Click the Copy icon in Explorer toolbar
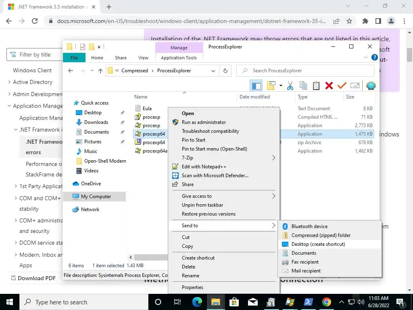The height and width of the screenshot is (310, 413). 303,86
